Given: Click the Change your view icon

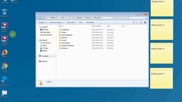Looking at the screenshot, I should pos(134,22).
